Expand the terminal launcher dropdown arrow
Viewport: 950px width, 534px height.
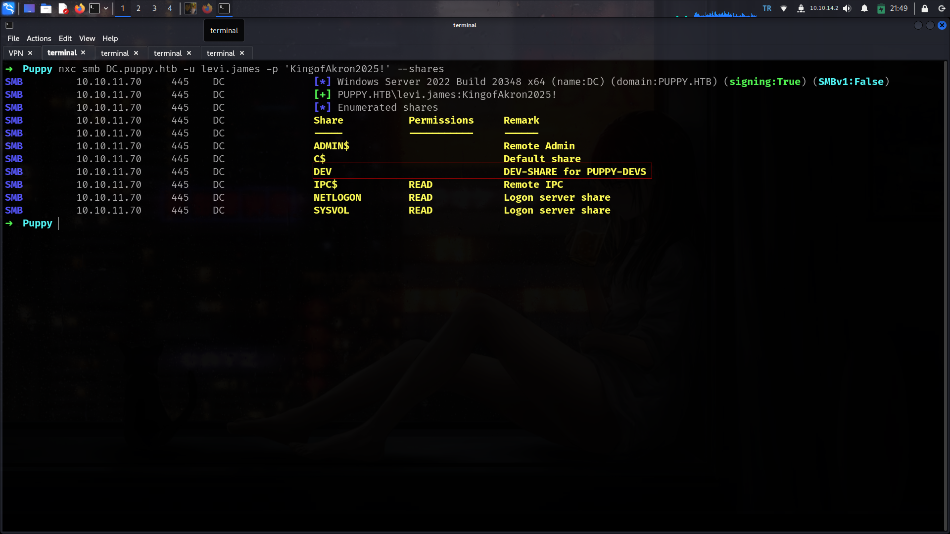point(106,8)
